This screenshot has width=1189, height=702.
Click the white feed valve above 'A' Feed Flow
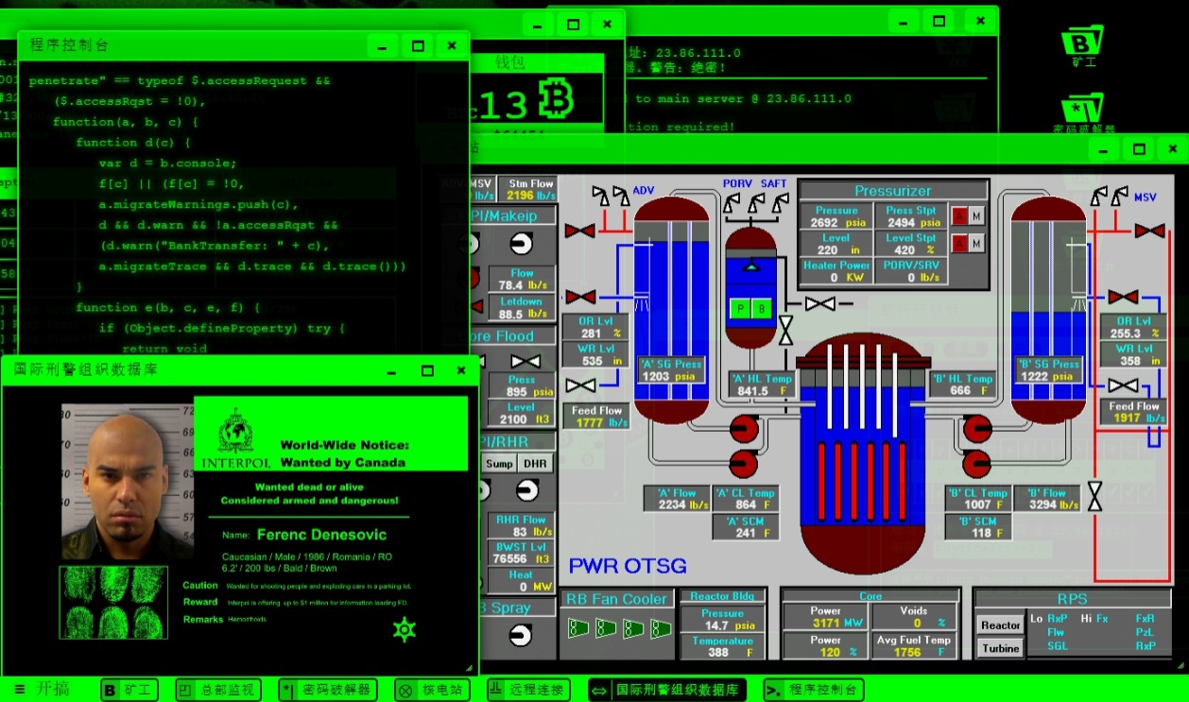pos(579,385)
